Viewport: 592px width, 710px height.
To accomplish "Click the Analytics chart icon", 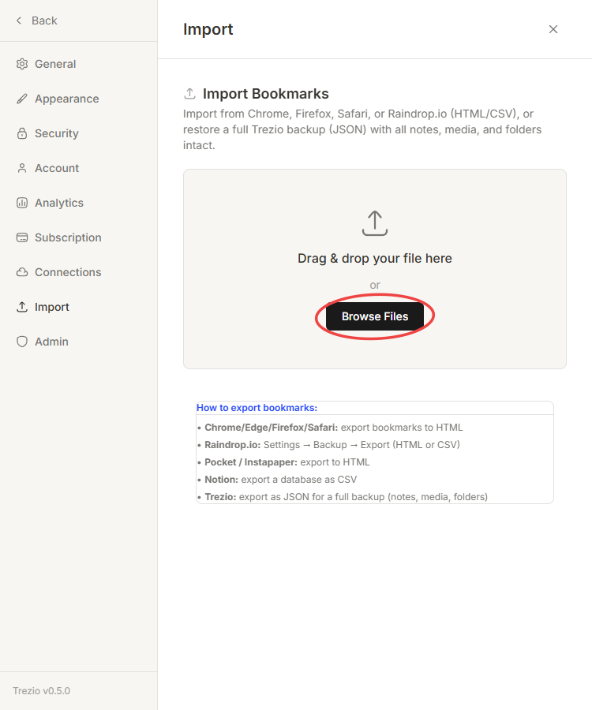I will [22, 203].
